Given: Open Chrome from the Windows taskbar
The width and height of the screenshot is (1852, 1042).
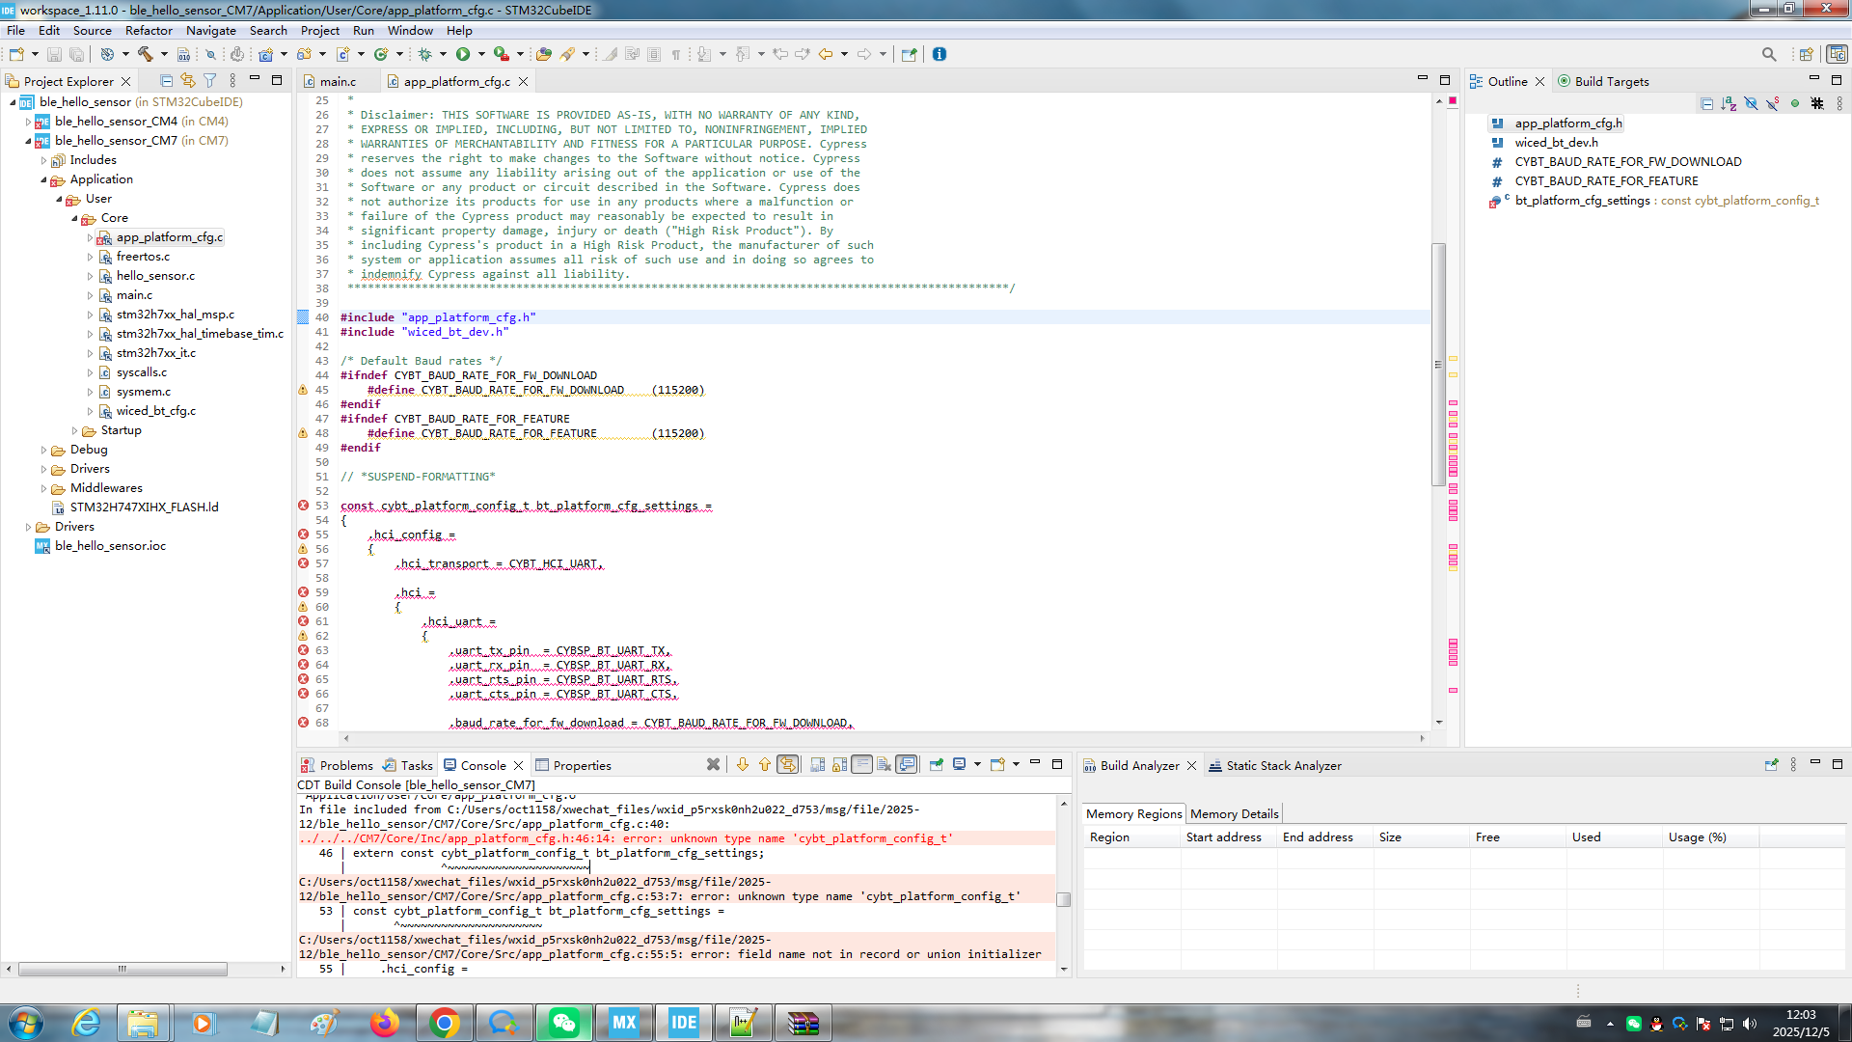Looking at the screenshot, I should pos(444,1023).
